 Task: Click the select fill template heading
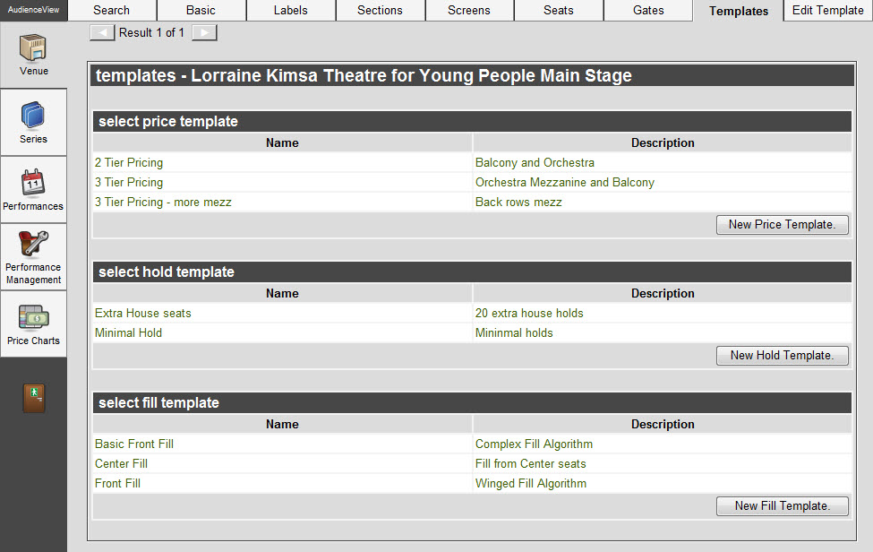(x=158, y=402)
